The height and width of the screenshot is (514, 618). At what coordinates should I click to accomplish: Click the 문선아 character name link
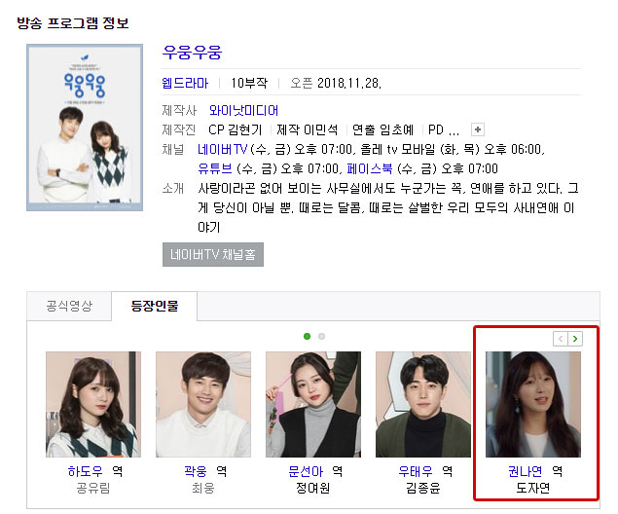pos(306,471)
